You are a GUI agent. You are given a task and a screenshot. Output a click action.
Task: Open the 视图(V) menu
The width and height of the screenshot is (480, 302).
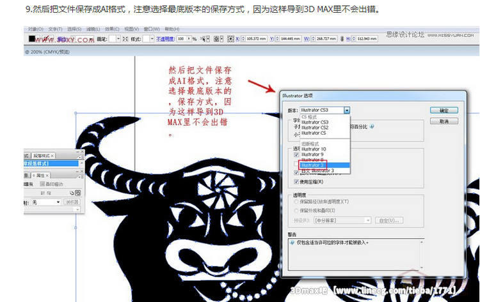point(131,29)
